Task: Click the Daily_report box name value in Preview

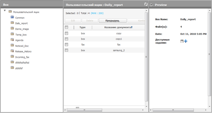Action: click(x=188, y=19)
